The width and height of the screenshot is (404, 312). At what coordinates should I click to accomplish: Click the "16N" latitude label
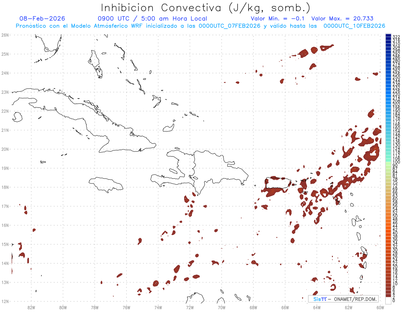click(5, 225)
